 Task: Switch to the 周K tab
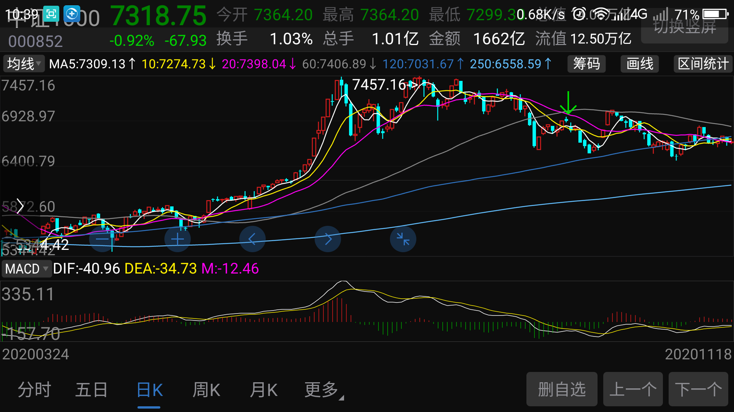(x=206, y=390)
